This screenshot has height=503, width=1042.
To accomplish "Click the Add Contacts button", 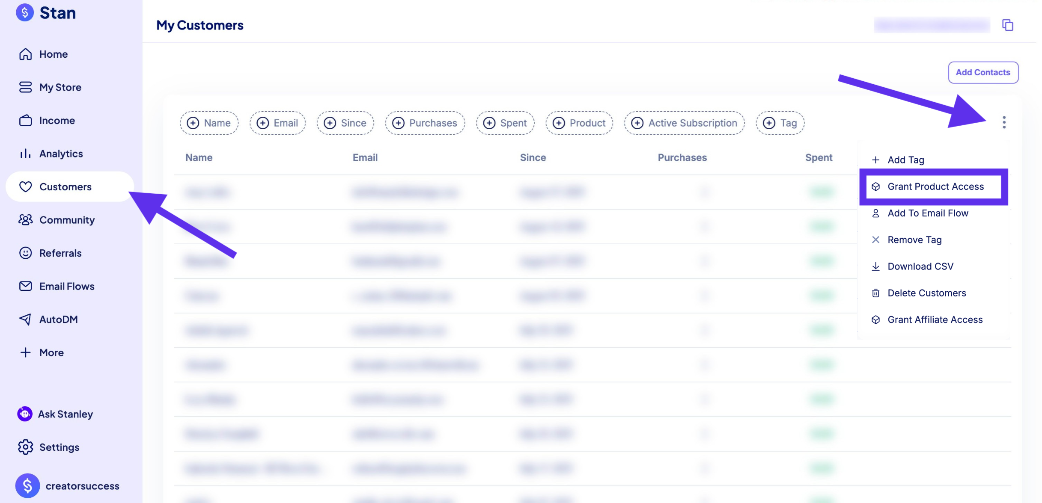I will [983, 72].
